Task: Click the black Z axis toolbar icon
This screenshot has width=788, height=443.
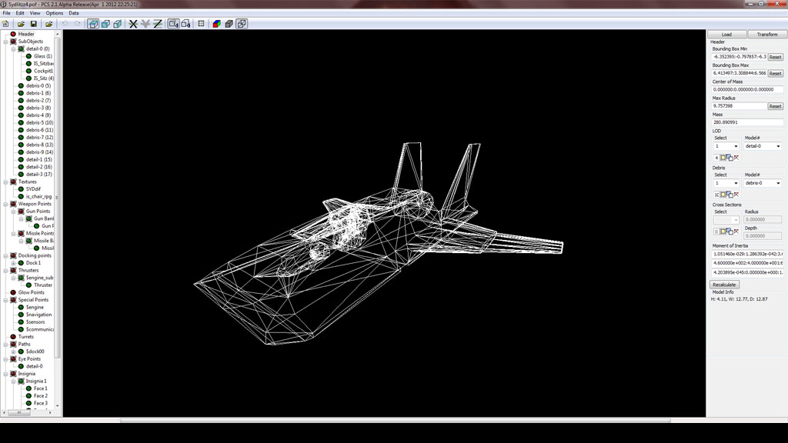Action: pos(157,24)
